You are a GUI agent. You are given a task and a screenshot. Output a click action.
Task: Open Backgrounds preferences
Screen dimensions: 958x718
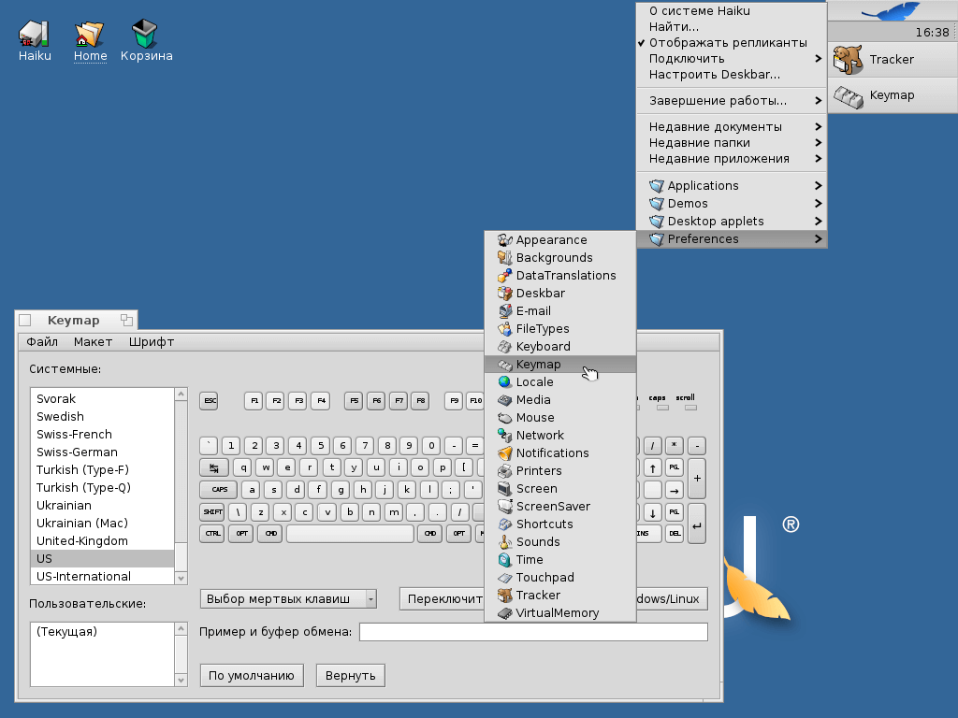click(x=560, y=258)
